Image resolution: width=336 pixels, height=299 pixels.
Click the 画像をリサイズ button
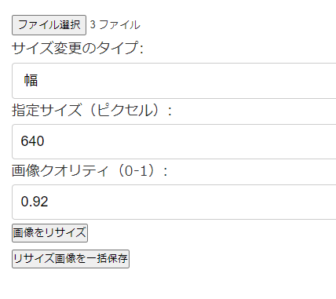coord(49,233)
